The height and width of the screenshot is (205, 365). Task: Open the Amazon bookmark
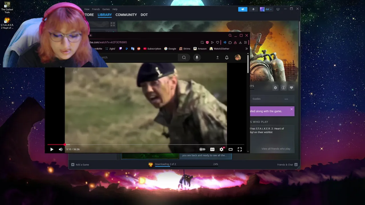(200, 49)
